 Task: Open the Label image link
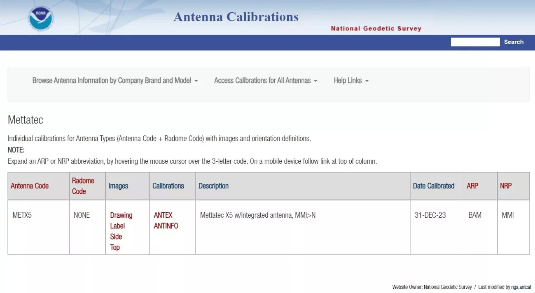pyautogui.click(x=117, y=226)
